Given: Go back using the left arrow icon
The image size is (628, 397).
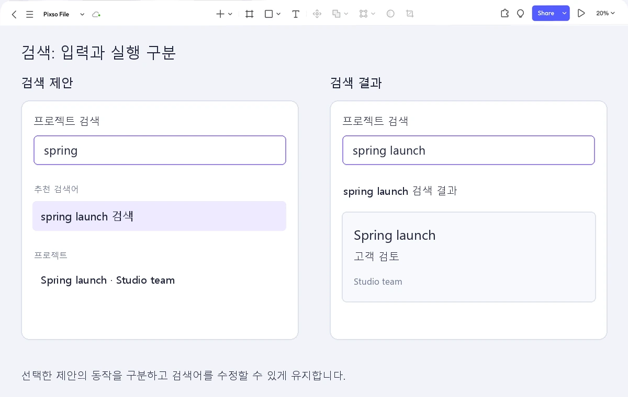Looking at the screenshot, I should click(x=14, y=14).
